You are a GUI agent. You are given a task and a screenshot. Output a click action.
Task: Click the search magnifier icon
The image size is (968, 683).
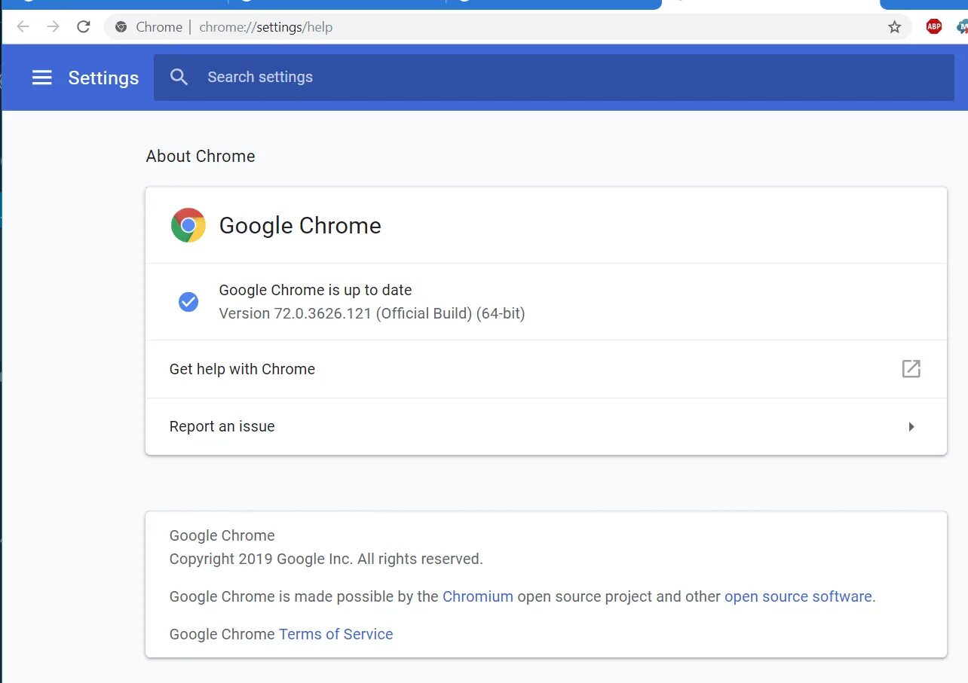pyautogui.click(x=179, y=77)
